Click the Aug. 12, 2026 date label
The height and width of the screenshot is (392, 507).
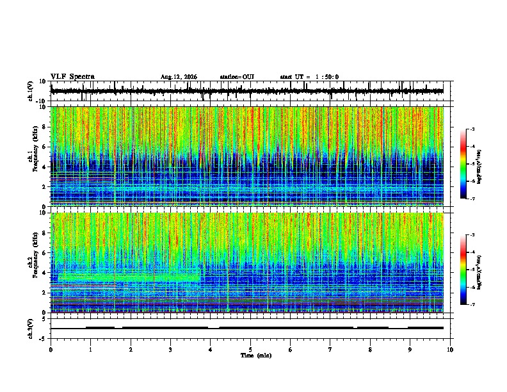(x=179, y=77)
